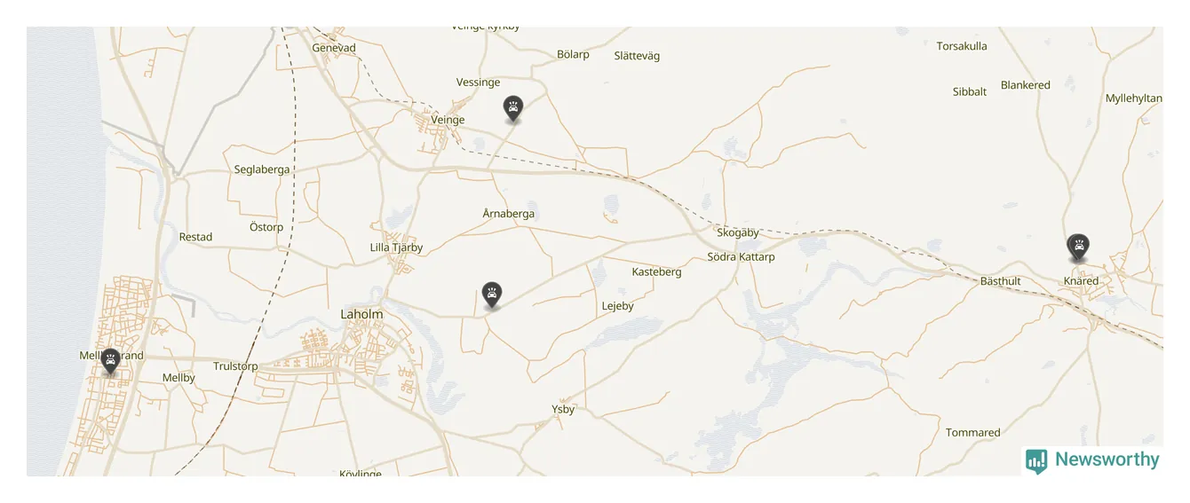Select the car marker east of Laholm
Screen dimensions: 1190x503
click(491, 295)
